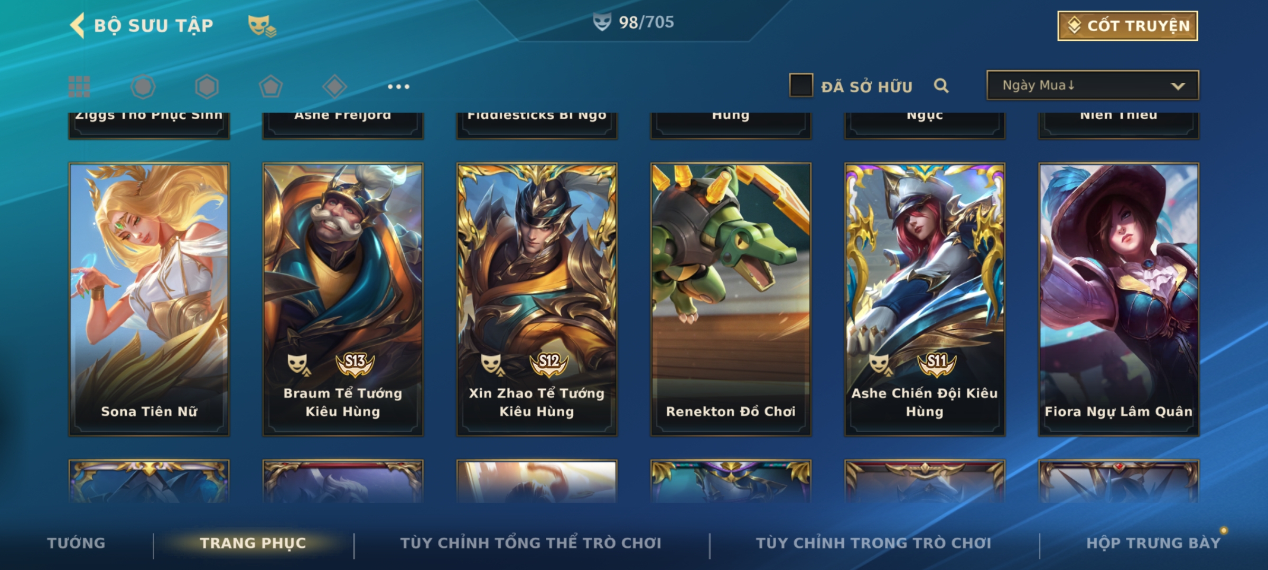1268x570 pixels.
Task: Select the octagon rarity filter icon
Action: pos(143,87)
